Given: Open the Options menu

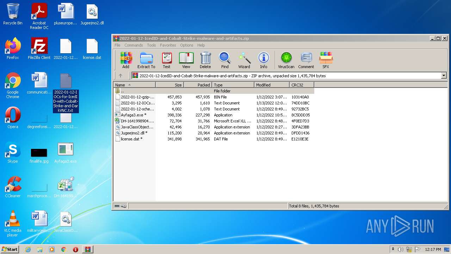Looking at the screenshot, I should 187,45.
